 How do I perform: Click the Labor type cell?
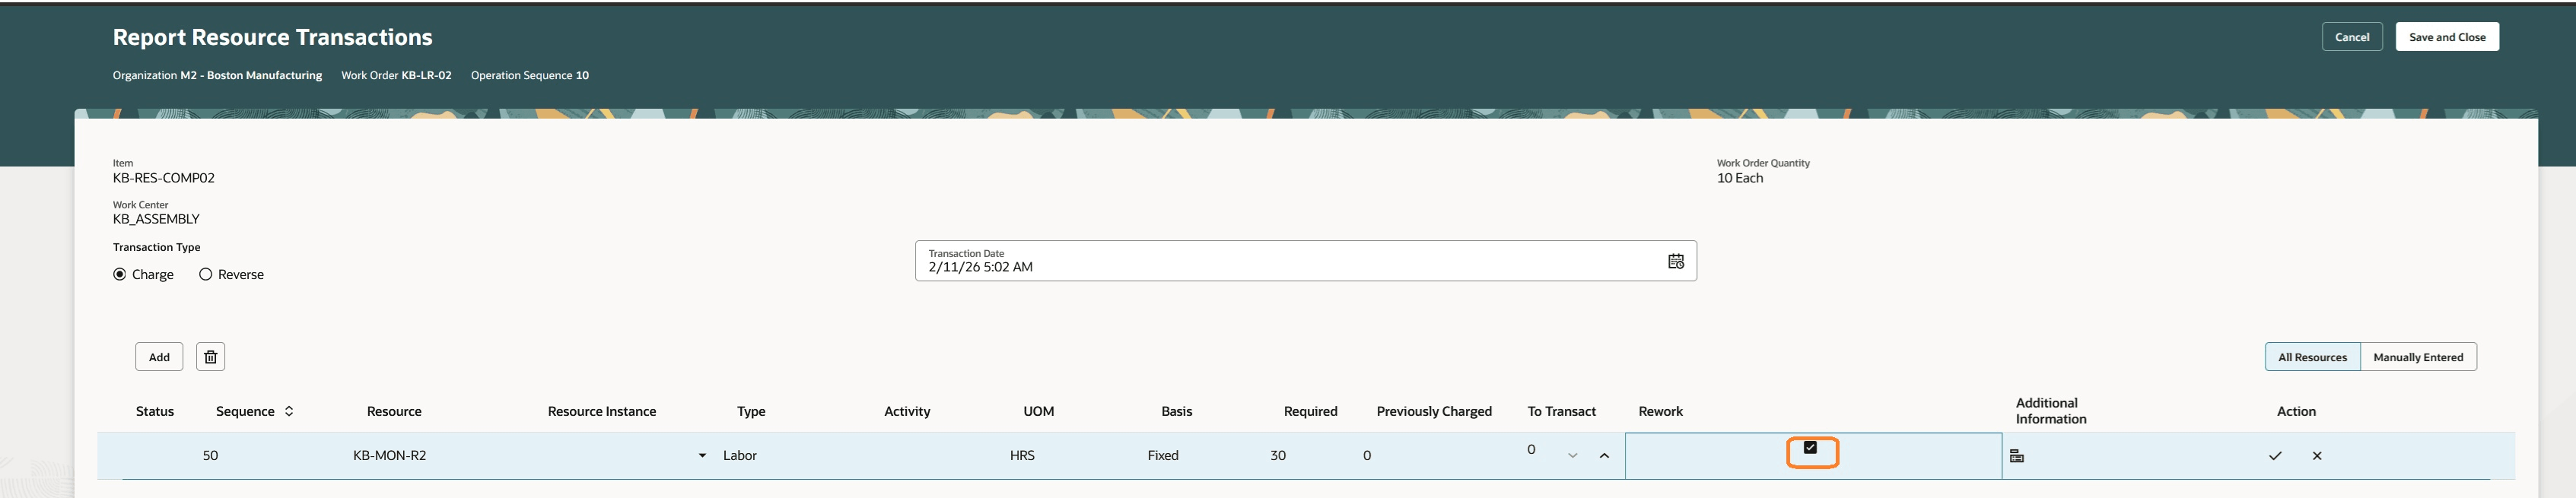[x=740, y=456]
